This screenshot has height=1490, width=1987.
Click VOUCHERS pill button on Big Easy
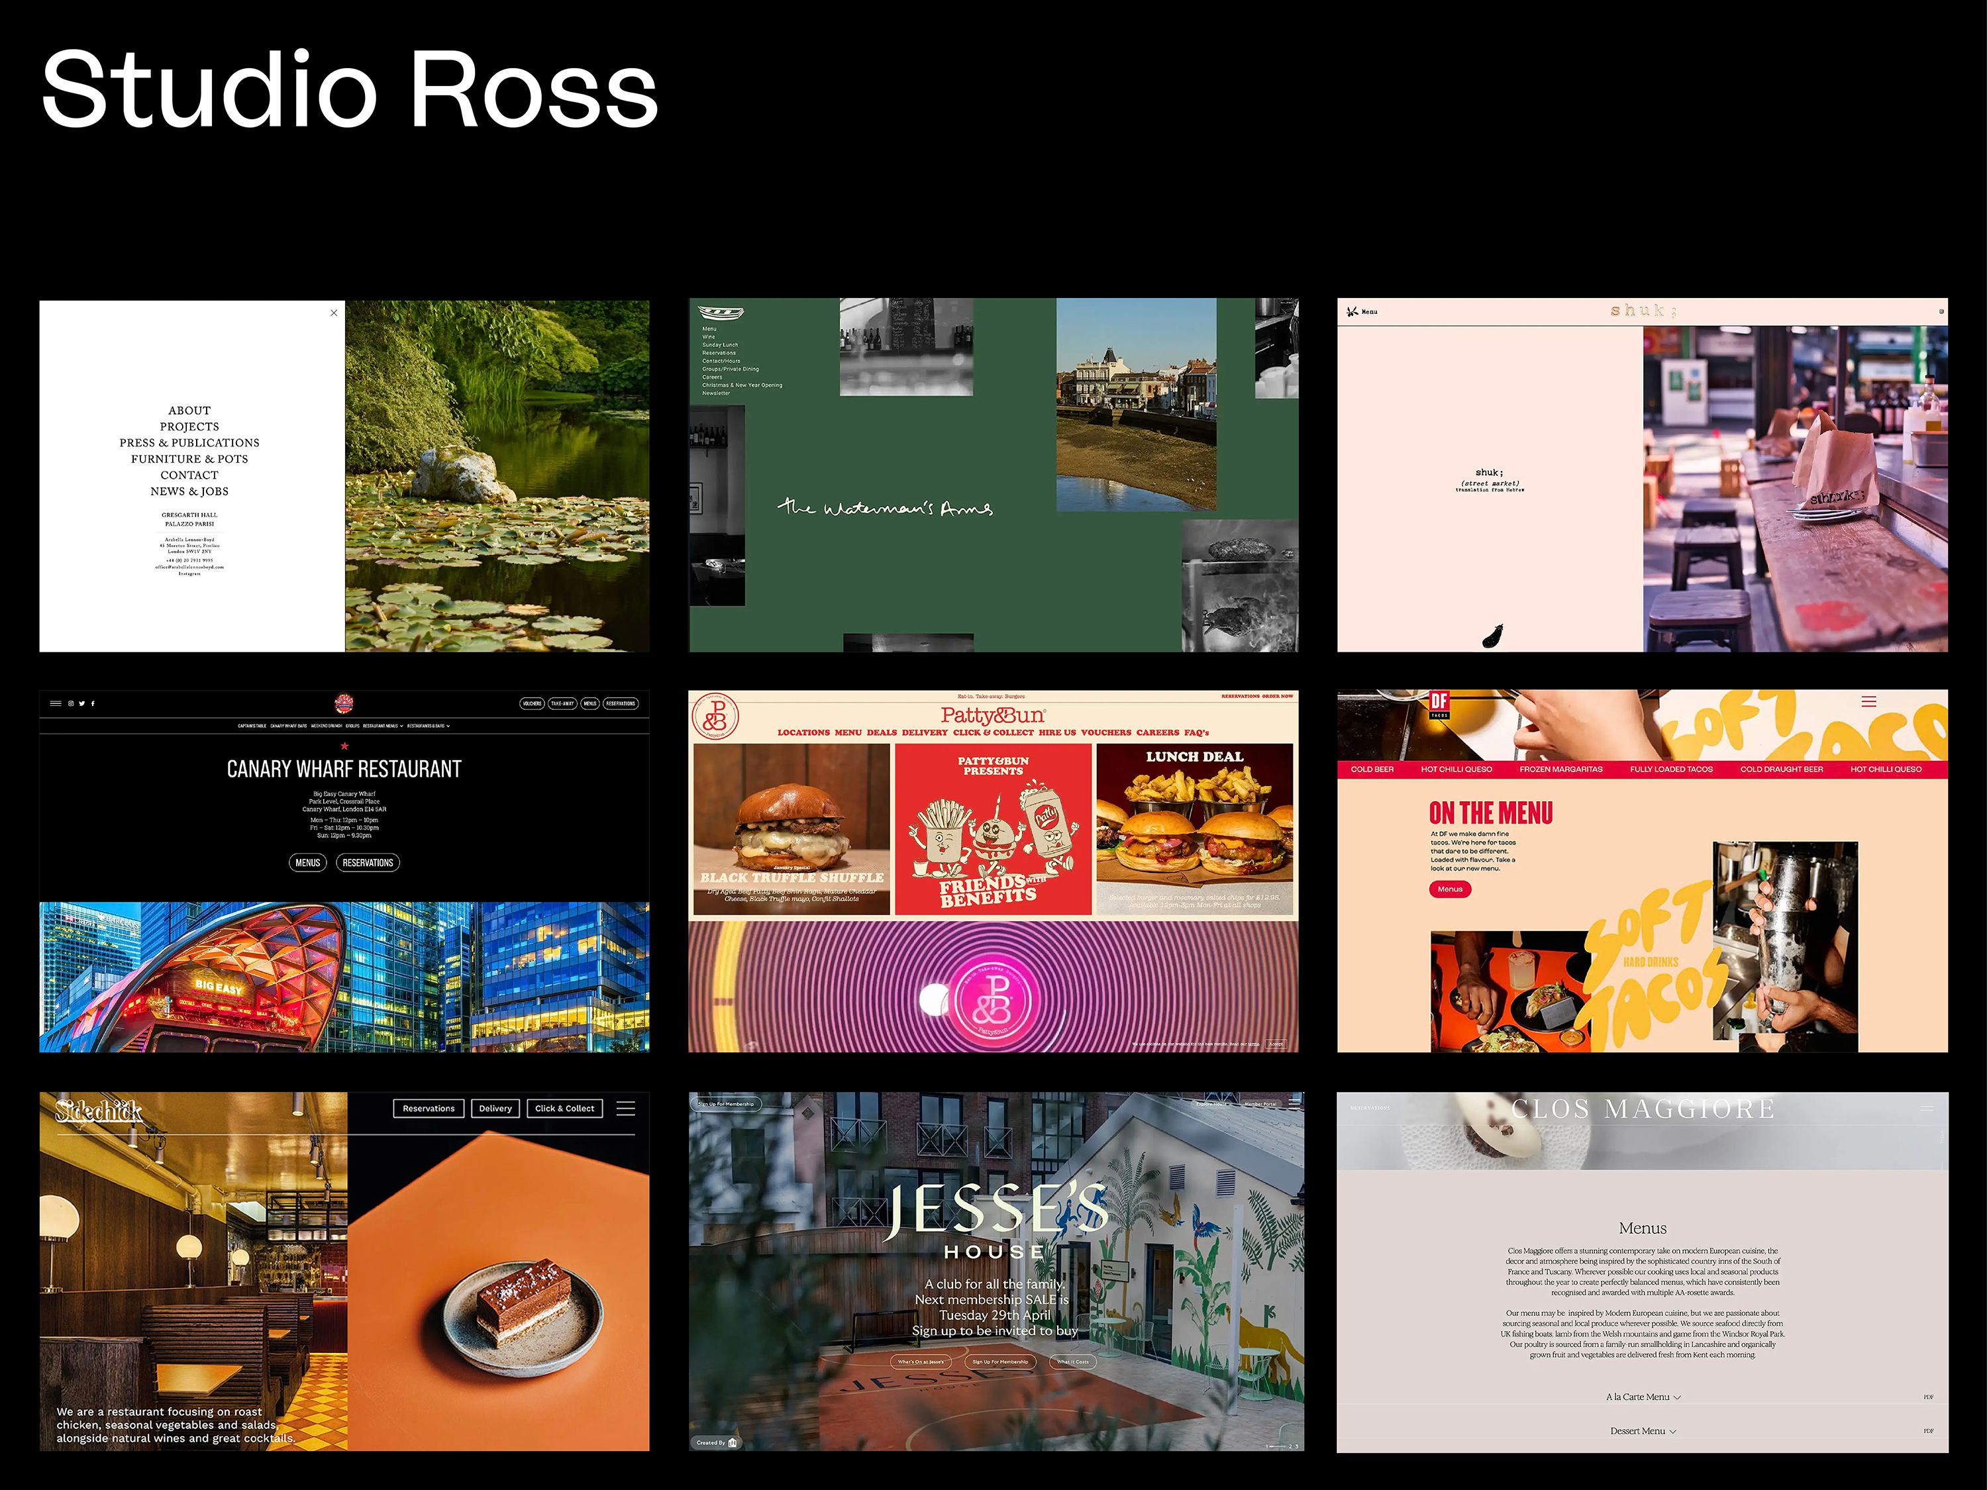click(x=533, y=703)
